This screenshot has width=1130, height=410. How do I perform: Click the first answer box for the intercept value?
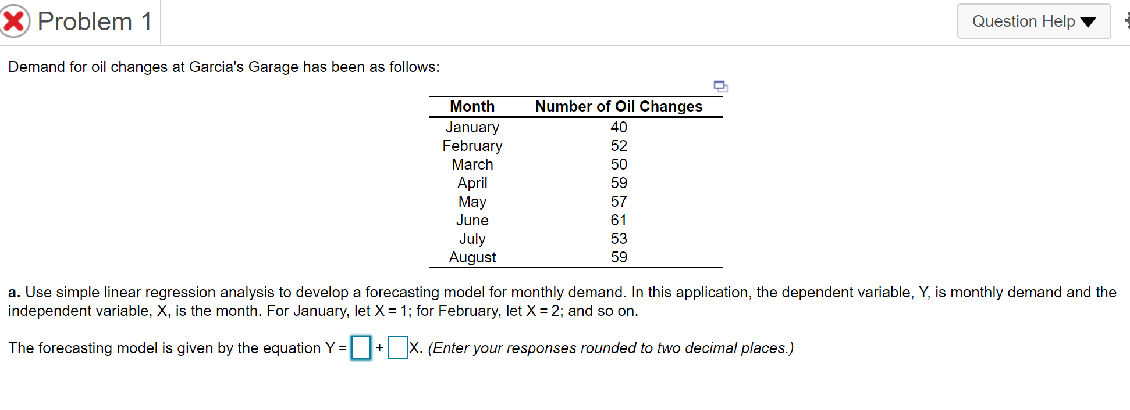[360, 348]
